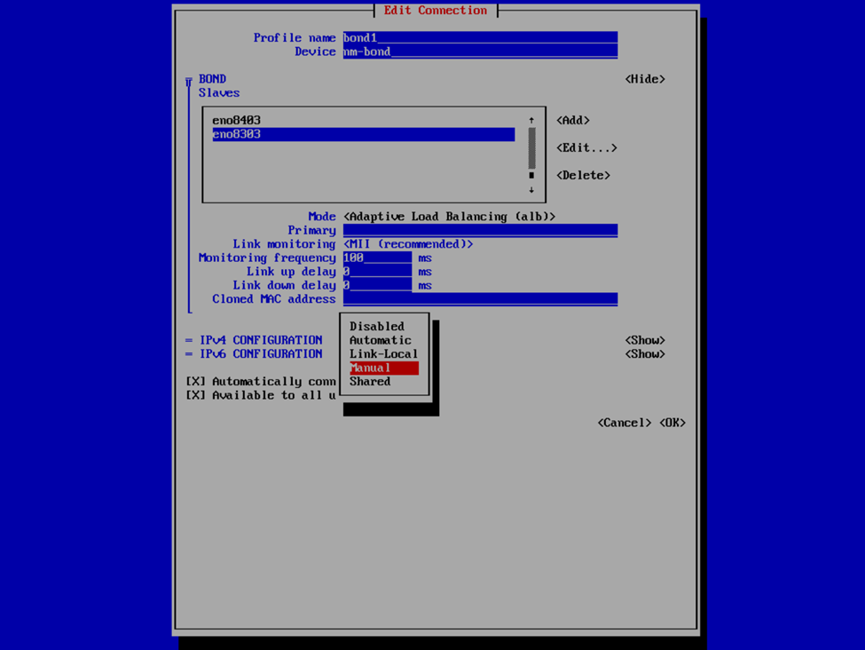
Task: Click the slaves list scroll down arrow
Action: [x=531, y=190]
